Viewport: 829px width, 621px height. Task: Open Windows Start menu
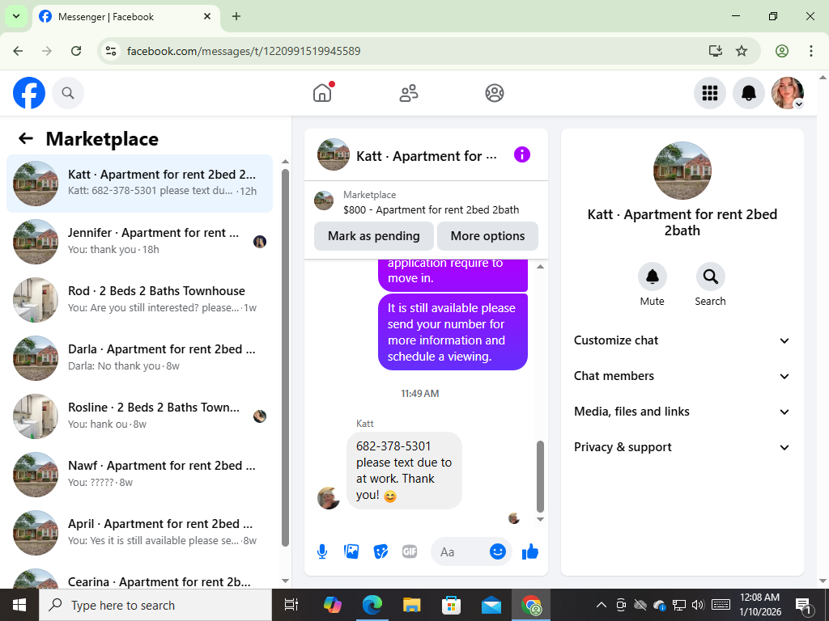click(x=19, y=605)
